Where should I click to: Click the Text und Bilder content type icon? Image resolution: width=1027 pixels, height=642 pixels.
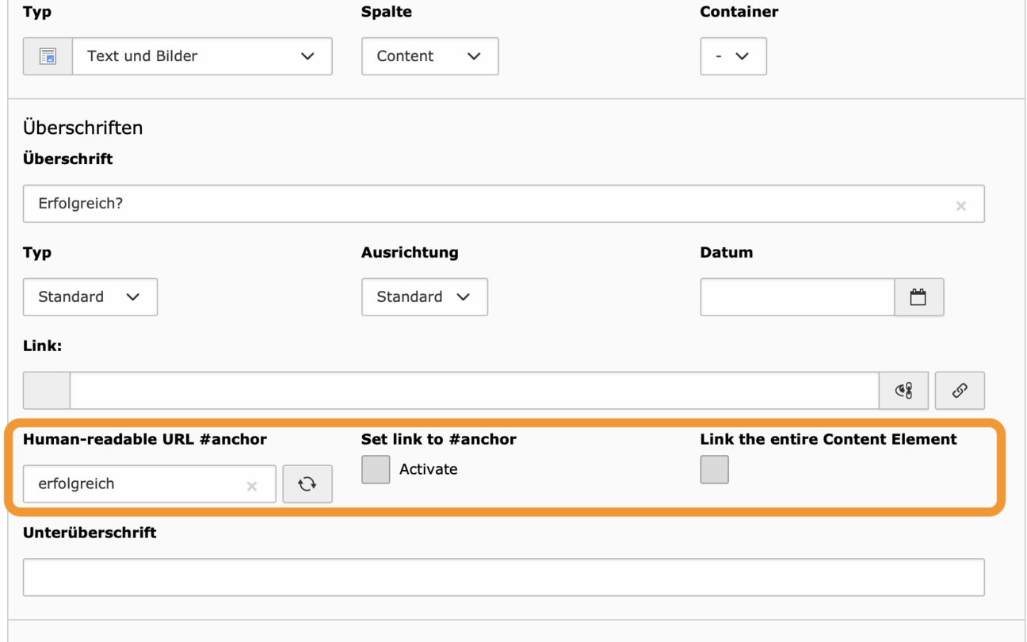pos(48,56)
